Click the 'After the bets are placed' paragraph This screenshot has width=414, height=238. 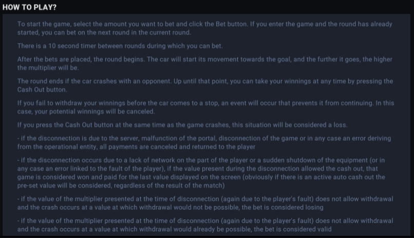[x=205, y=63]
